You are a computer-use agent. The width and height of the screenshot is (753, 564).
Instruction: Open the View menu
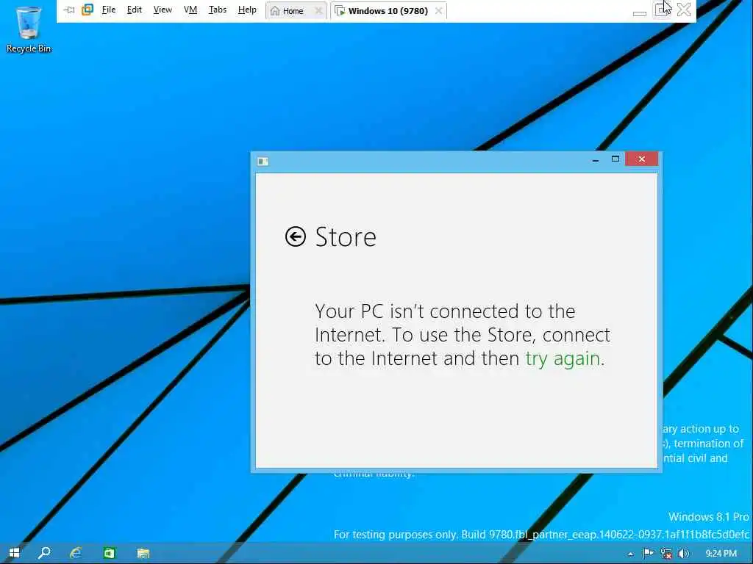[x=163, y=10]
